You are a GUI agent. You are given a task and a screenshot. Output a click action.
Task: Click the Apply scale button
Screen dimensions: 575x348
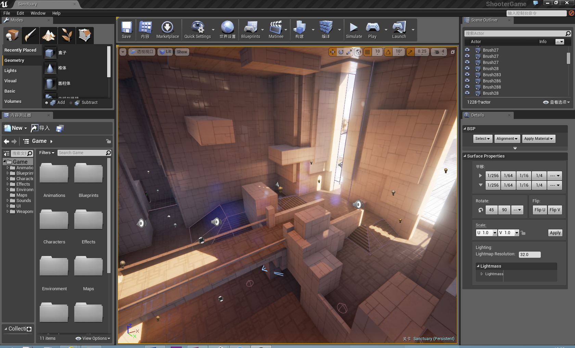point(555,233)
